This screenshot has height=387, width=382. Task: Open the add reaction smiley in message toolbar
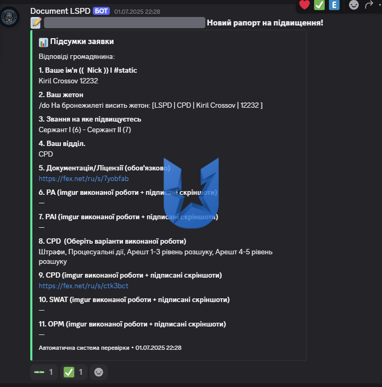click(354, 5)
